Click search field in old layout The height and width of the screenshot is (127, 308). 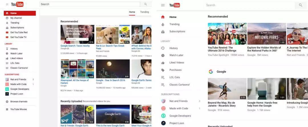[90, 4]
